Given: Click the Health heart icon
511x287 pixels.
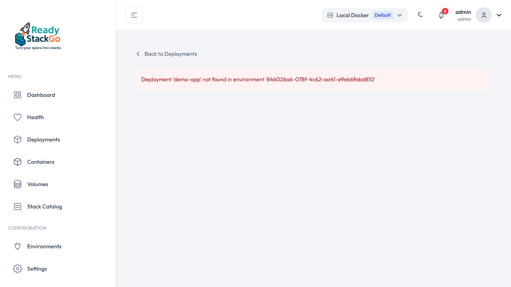Looking at the screenshot, I should [x=17, y=117].
